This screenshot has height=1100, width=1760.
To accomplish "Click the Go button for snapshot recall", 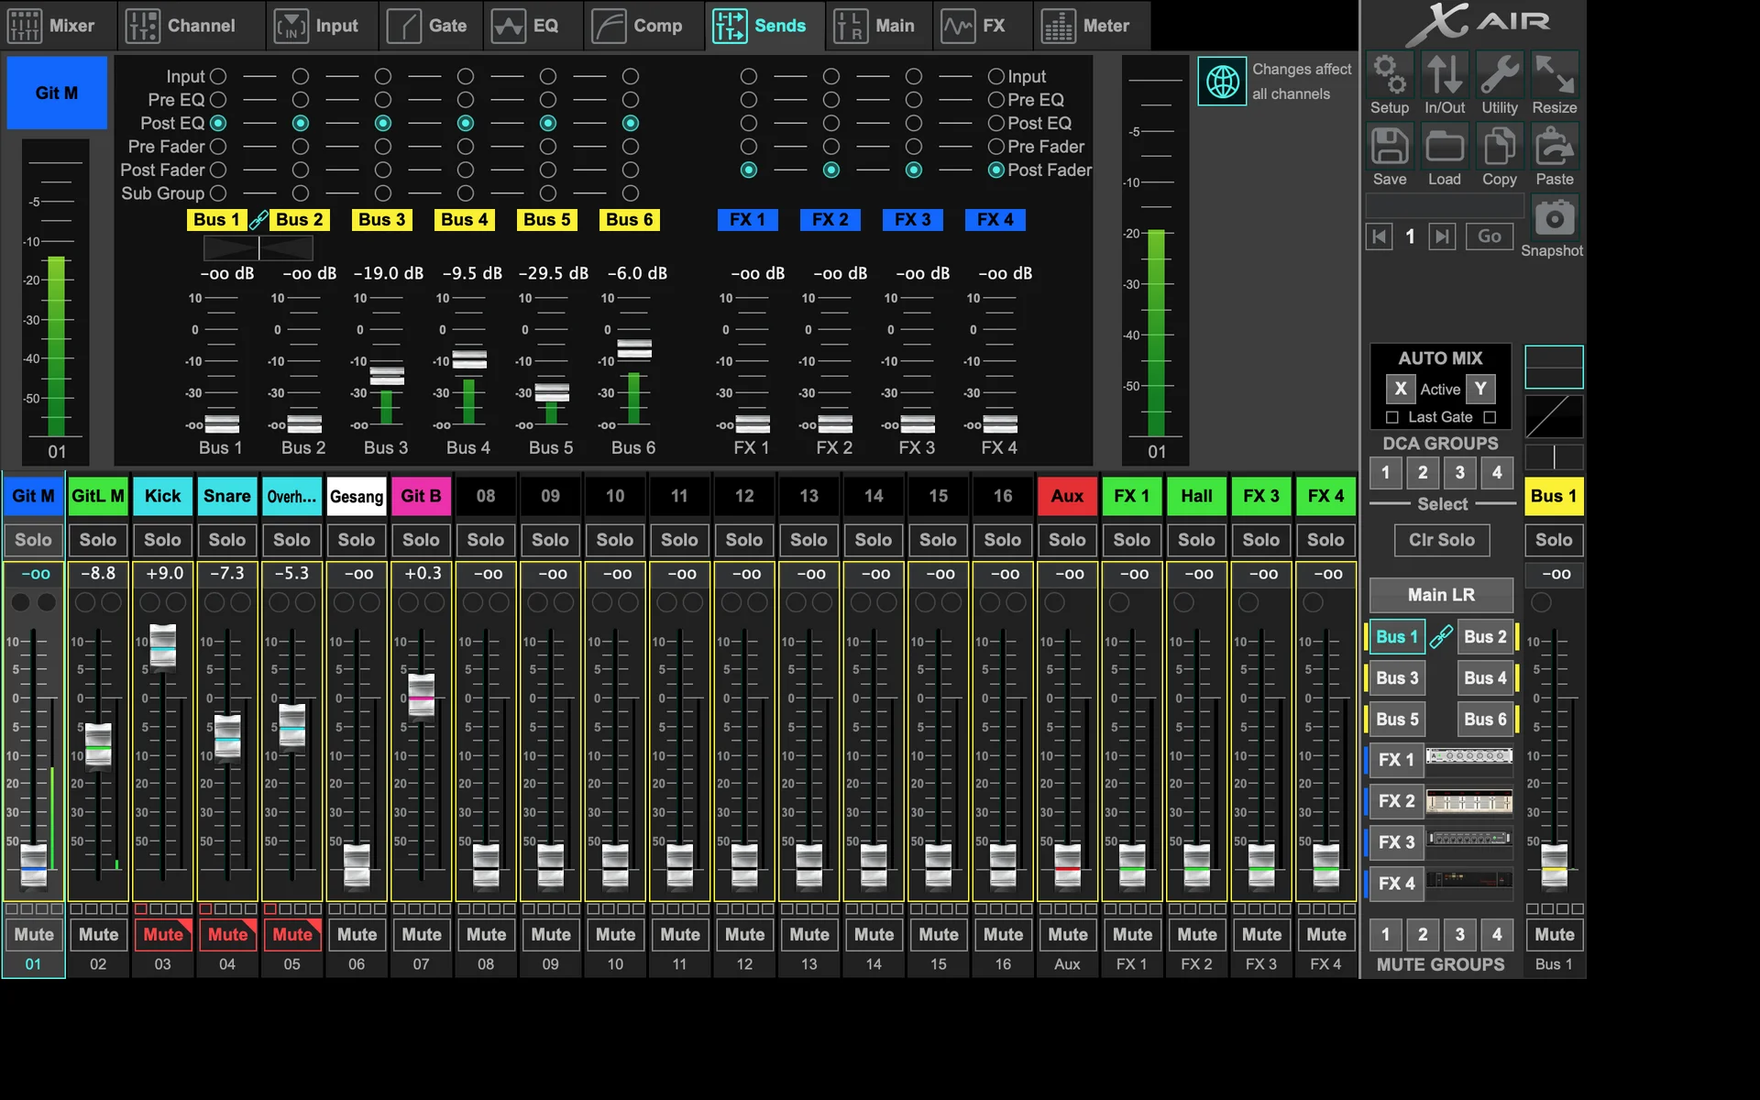I will pos(1489,236).
